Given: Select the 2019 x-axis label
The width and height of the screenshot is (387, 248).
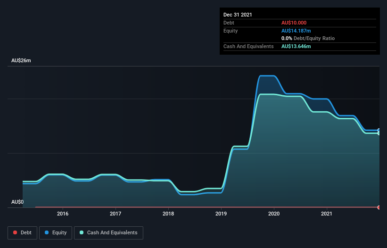Looking at the screenshot, I should click(221, 214).
